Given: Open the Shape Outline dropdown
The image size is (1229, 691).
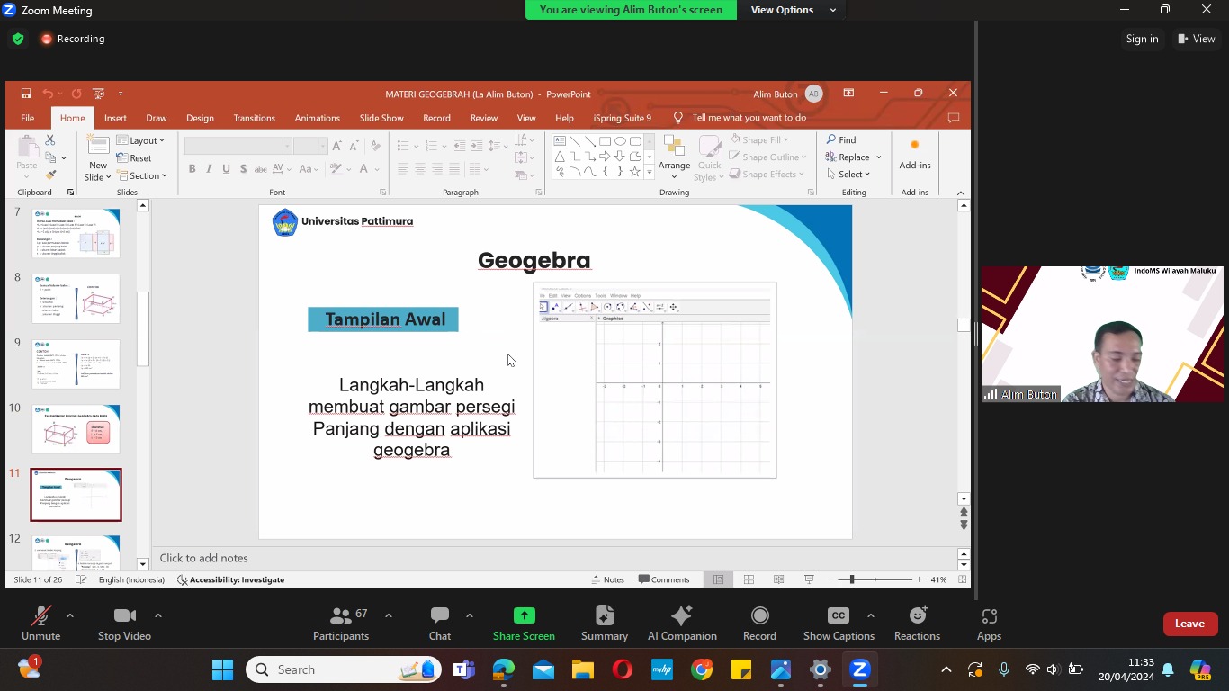Looking at the screenshot, I should 767,157.
